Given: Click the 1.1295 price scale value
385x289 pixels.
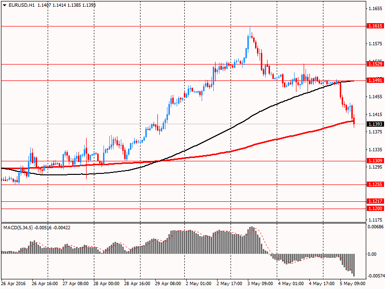Looking at the screenshot, I should 375,167.
